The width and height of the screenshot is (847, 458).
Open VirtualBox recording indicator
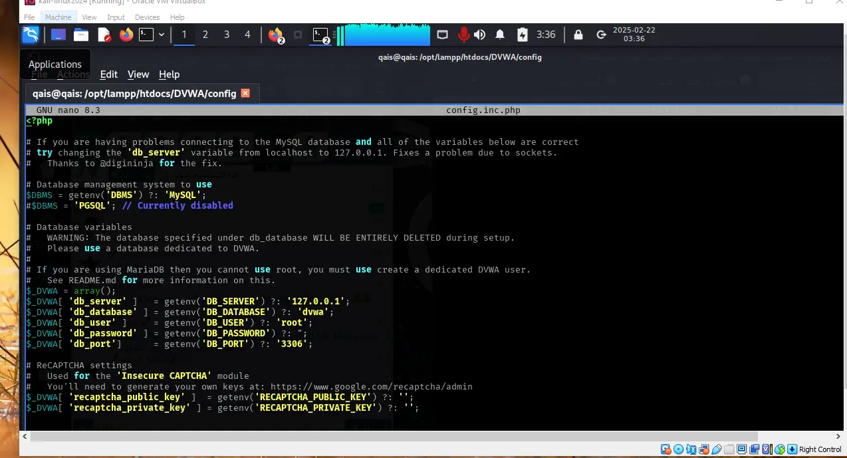click(x=755, y=449)
